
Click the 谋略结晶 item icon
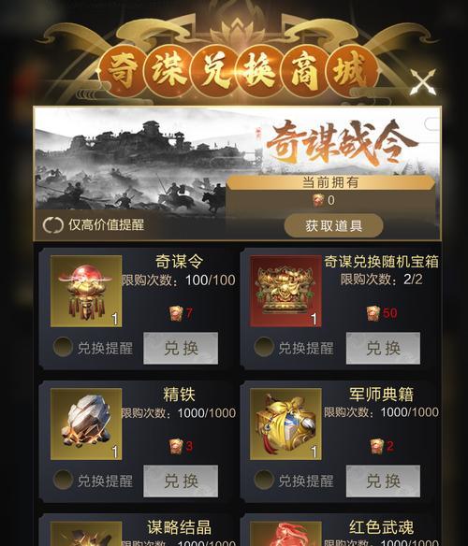coord(86,534)
